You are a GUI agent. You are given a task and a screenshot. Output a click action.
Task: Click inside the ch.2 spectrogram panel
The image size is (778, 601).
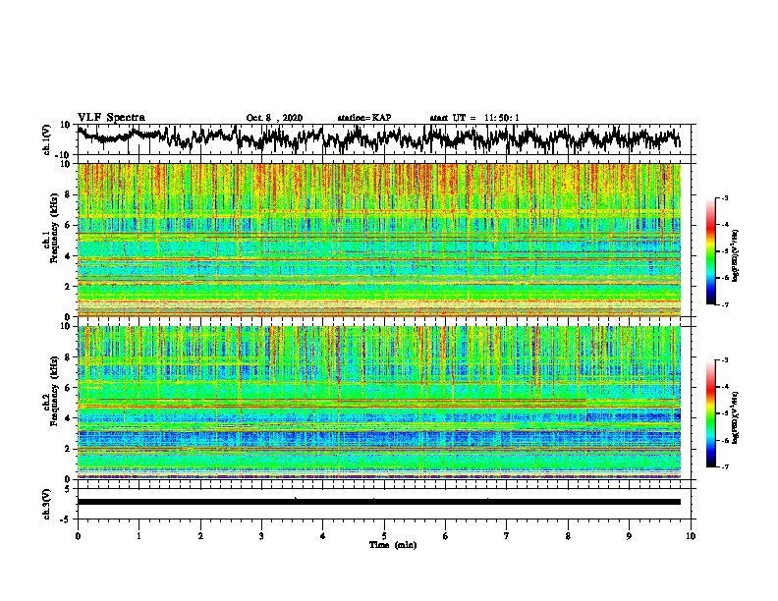[x=379, y=403]
